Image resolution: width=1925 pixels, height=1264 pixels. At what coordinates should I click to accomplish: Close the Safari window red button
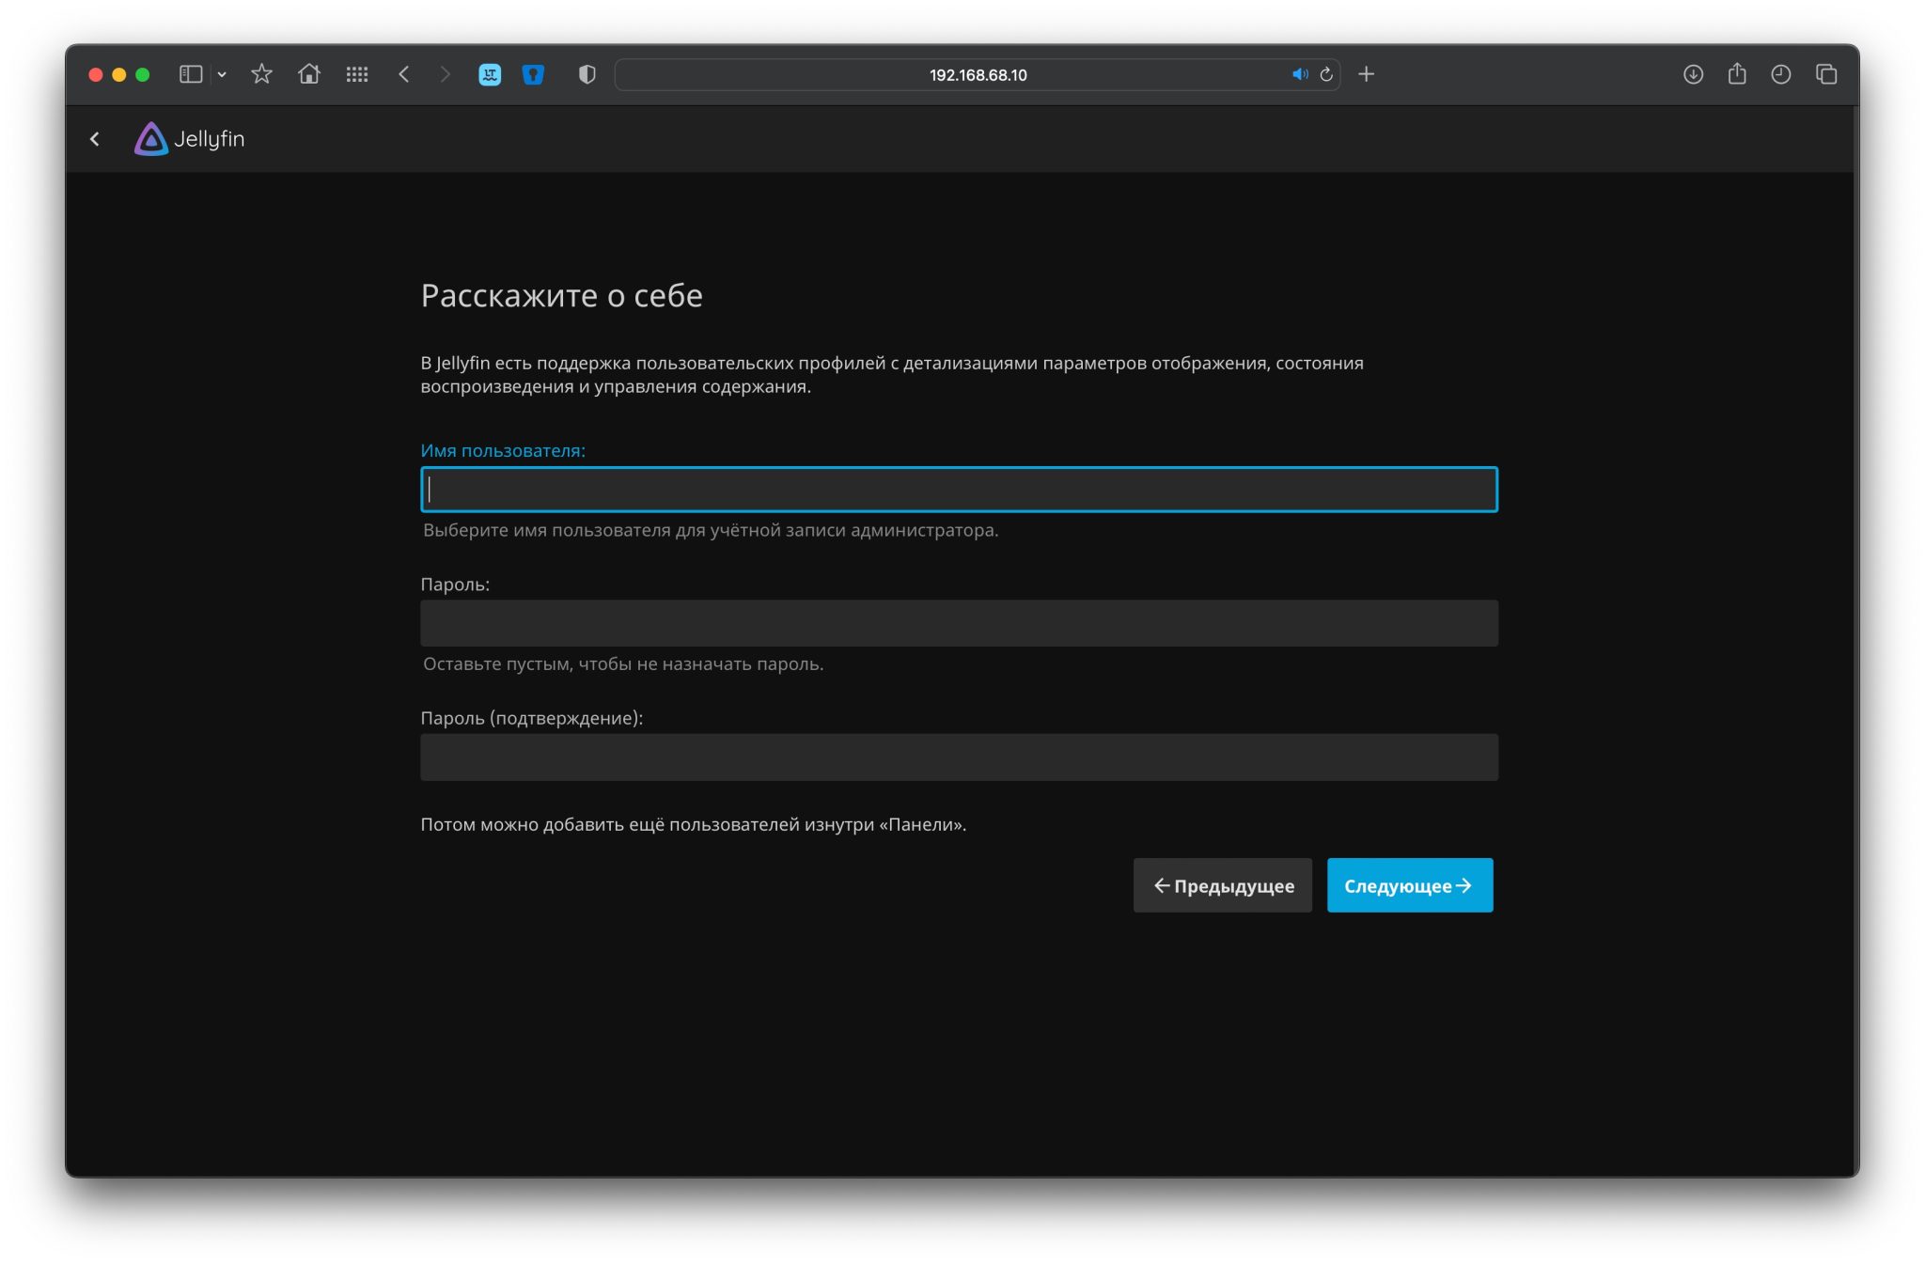click(96, 74)
